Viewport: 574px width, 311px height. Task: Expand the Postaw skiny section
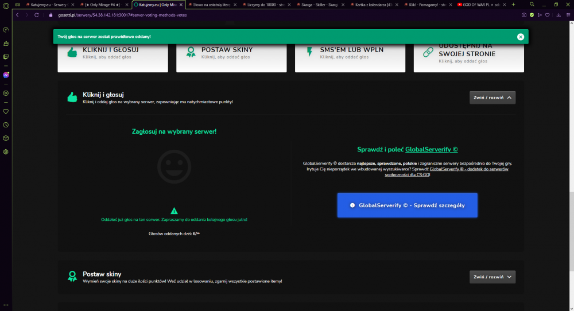coord(492,277)
